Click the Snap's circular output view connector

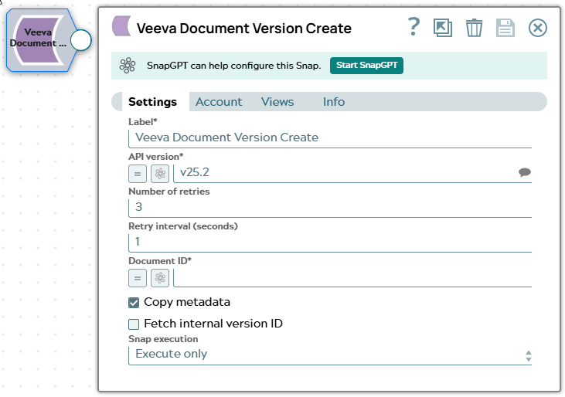[x=80, y=40]
